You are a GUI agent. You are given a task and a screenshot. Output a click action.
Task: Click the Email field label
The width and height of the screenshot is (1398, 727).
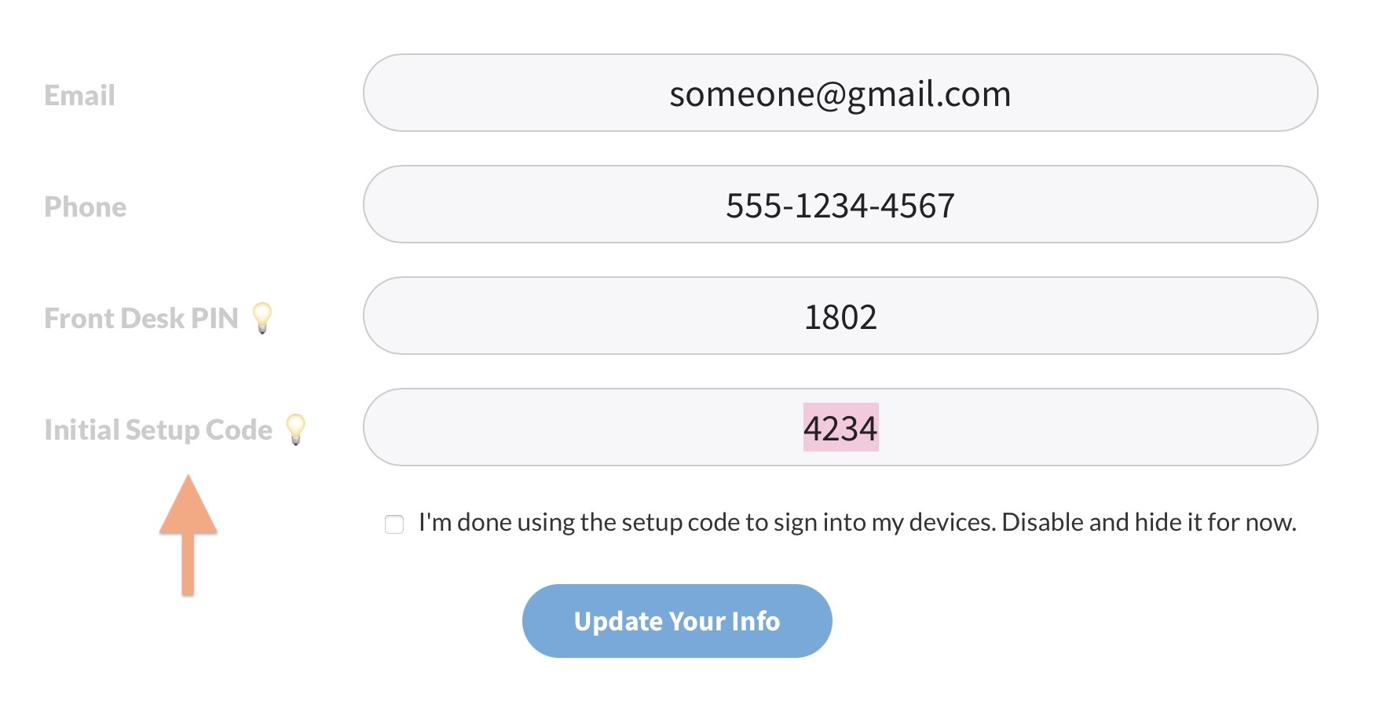(79, 96)
